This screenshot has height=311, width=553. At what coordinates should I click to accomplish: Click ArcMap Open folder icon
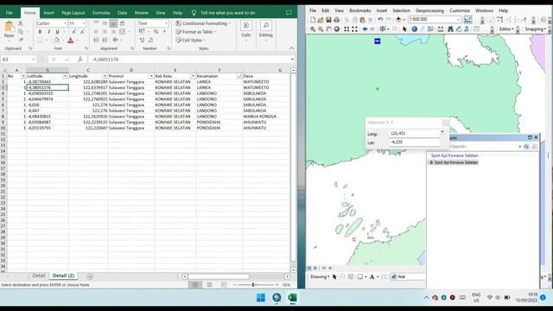click(321, 20)
